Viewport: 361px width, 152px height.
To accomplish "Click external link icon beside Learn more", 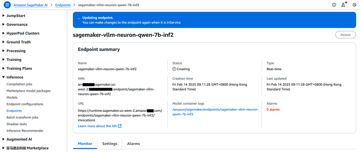I will [x=120, y=126].
